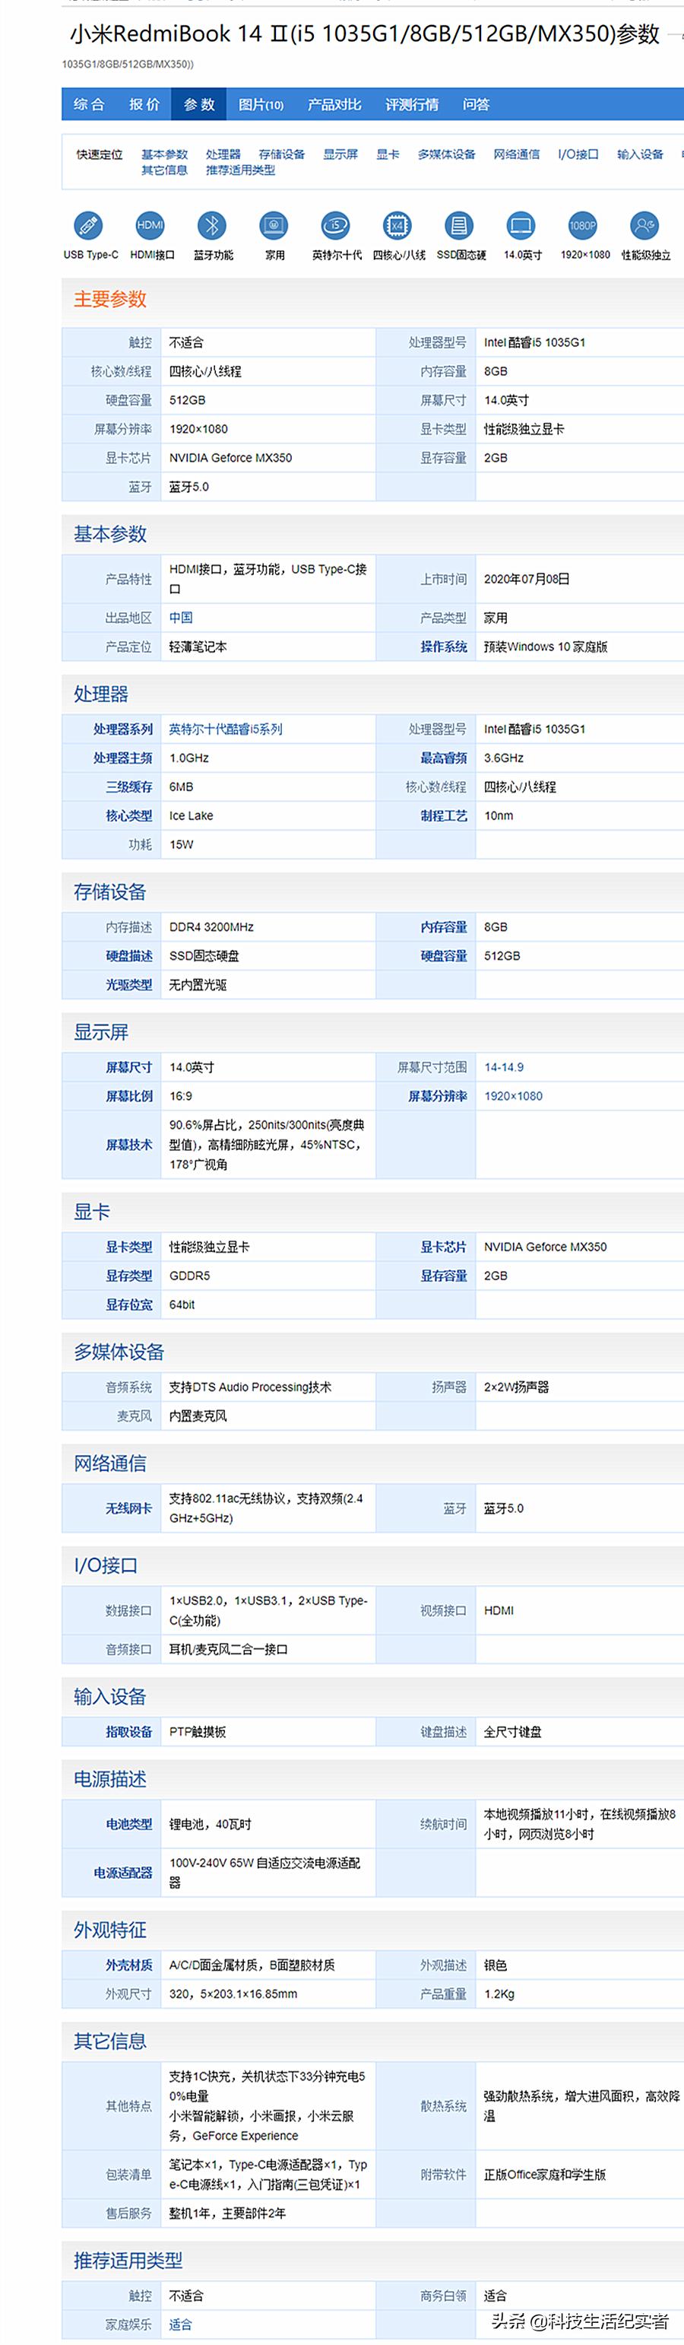Select the 参数 specs tab
The width and height of the screenshot is (684, 2345).
[x=199, y=105]
